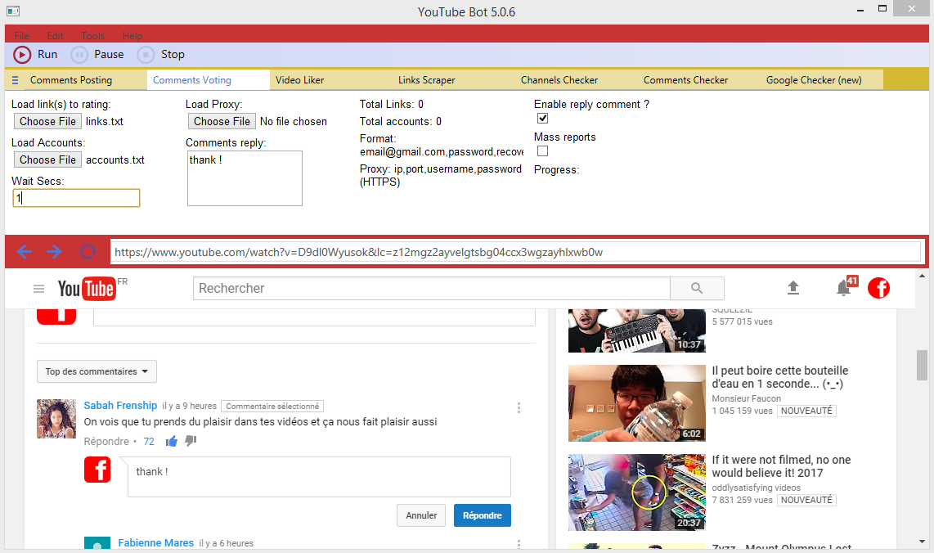Open the 10:37 keyboard video thumbnail
The height and width of the screenshot is (553, 934).
(637, 330)
